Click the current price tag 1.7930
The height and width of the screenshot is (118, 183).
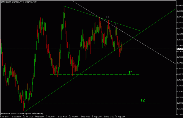[x=180, y=49]
